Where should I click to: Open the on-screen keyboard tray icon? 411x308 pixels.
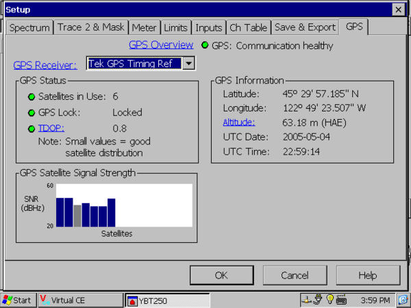click(340, 300)
